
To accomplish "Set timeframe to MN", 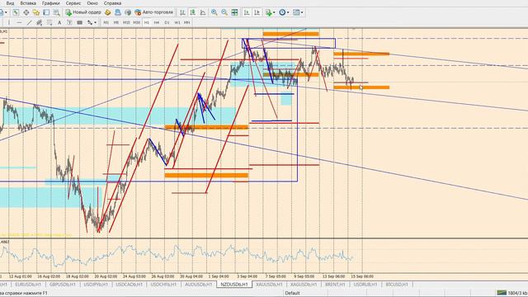I will click(187, 22).
